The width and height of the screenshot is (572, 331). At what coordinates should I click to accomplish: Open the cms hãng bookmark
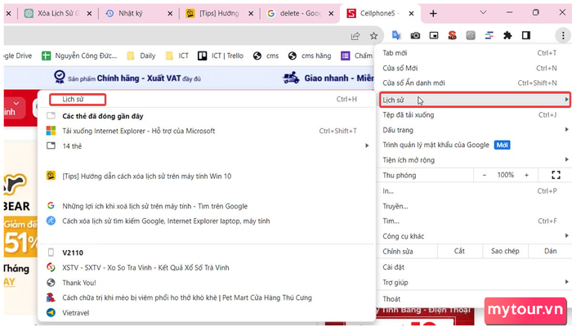coord(310,56)
